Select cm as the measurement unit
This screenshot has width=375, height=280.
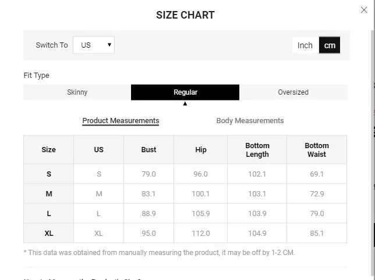point(330,45)
